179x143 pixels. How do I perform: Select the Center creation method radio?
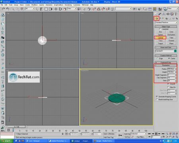(169, 58)
